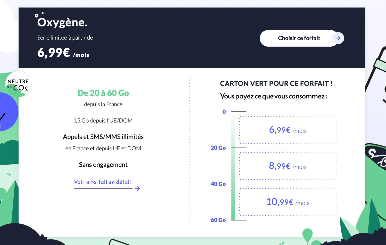Screen dimensions: 386x245
Task: Click the 0 marker on the gauge
Action: tap(224, 112)
